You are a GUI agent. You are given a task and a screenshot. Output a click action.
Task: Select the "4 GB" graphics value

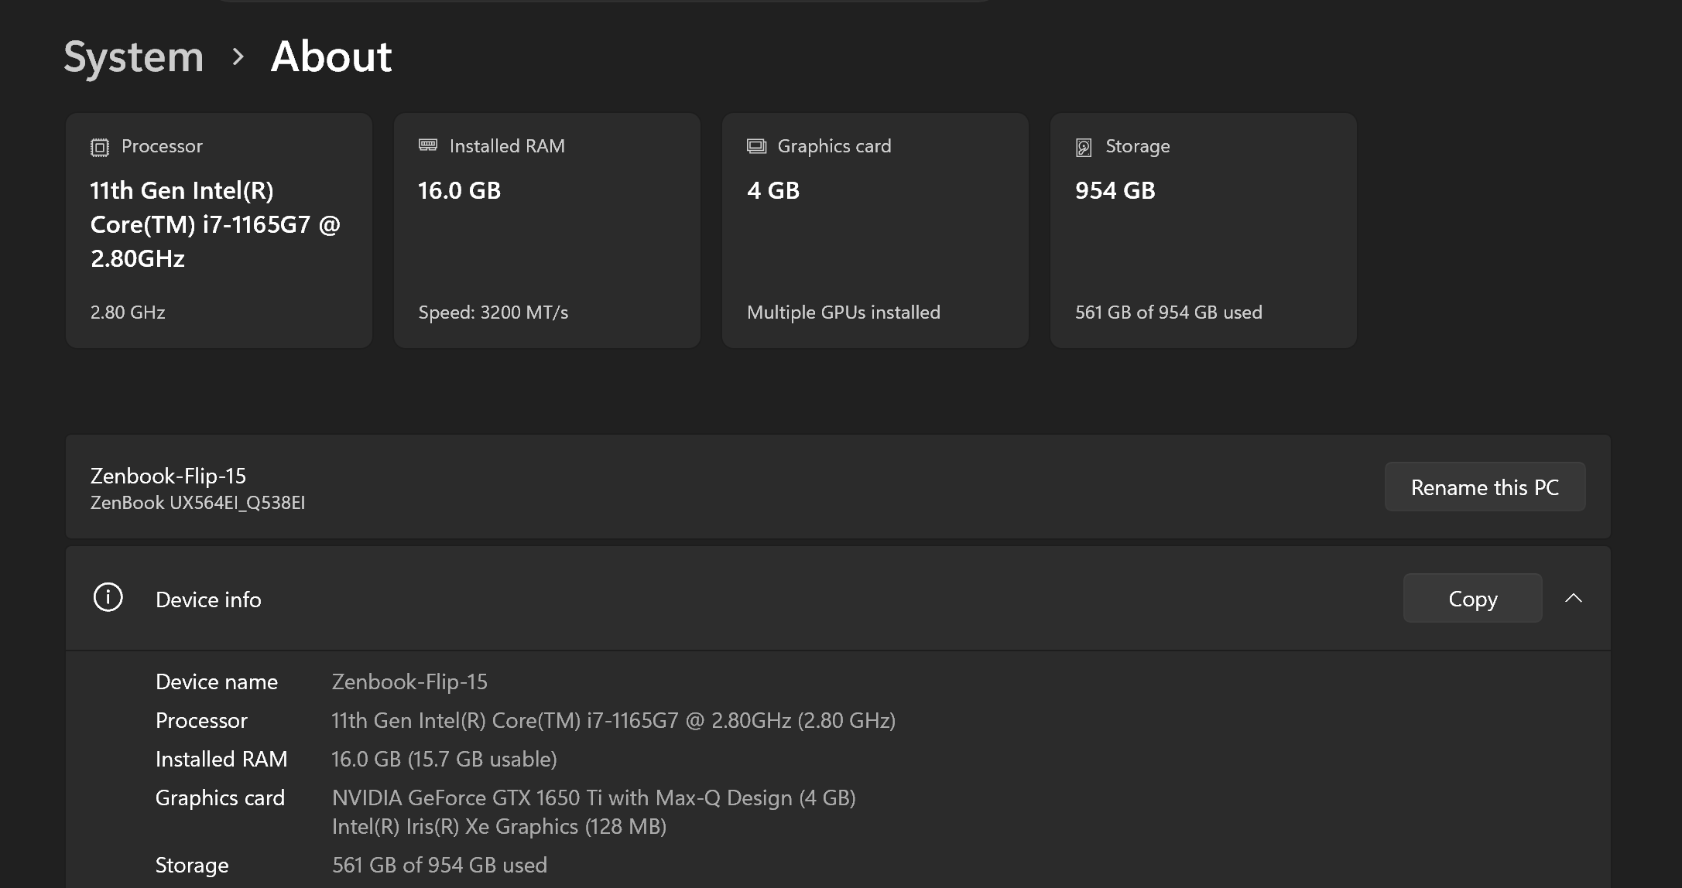(x=772, y=190)
